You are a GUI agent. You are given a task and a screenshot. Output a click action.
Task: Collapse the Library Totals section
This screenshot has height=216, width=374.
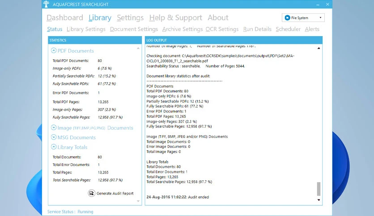pos(54,147)
